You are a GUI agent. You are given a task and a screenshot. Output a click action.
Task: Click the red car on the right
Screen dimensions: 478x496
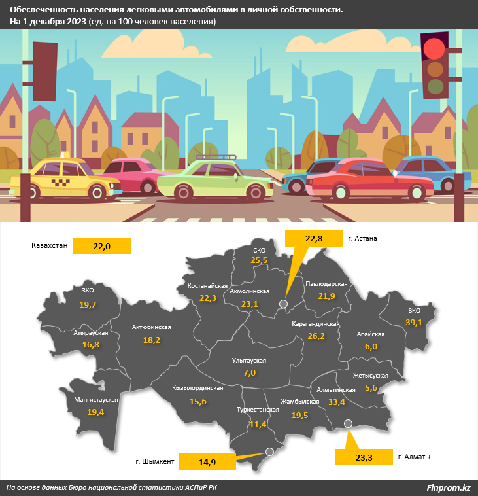click(369, 181)
